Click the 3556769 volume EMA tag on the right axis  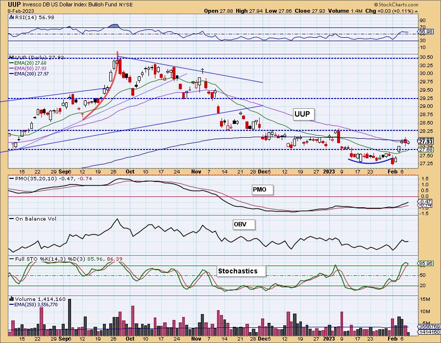[x=429, y=327]
